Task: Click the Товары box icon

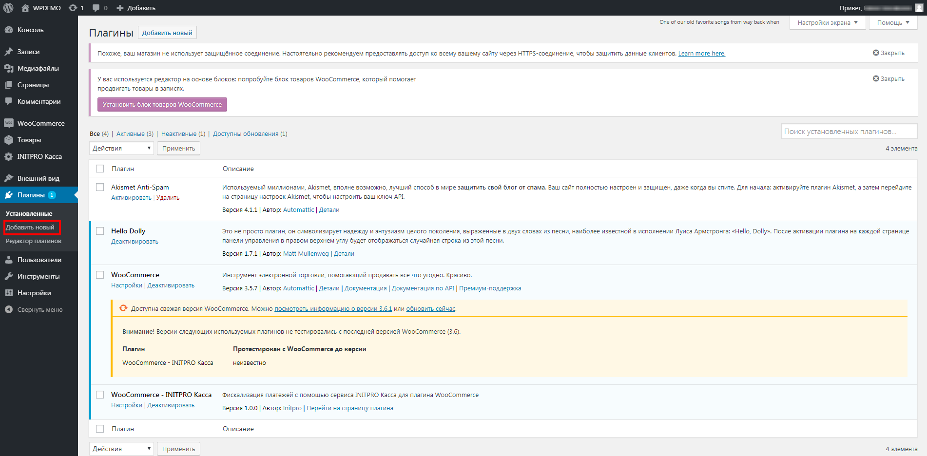Action: [x=9, y=140]
